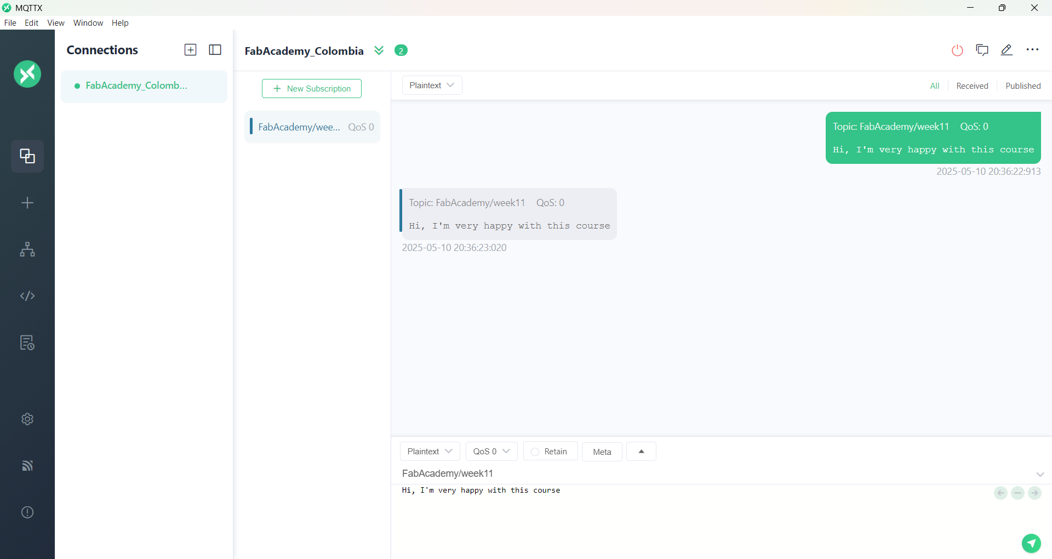Viewport: 1052px width, 559px height.
Task: Open the File menu
Action: (10, 23)
